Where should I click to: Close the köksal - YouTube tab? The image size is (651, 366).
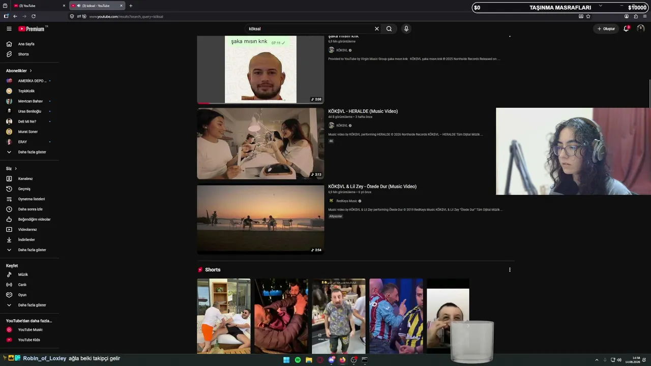tap(121, 6)
